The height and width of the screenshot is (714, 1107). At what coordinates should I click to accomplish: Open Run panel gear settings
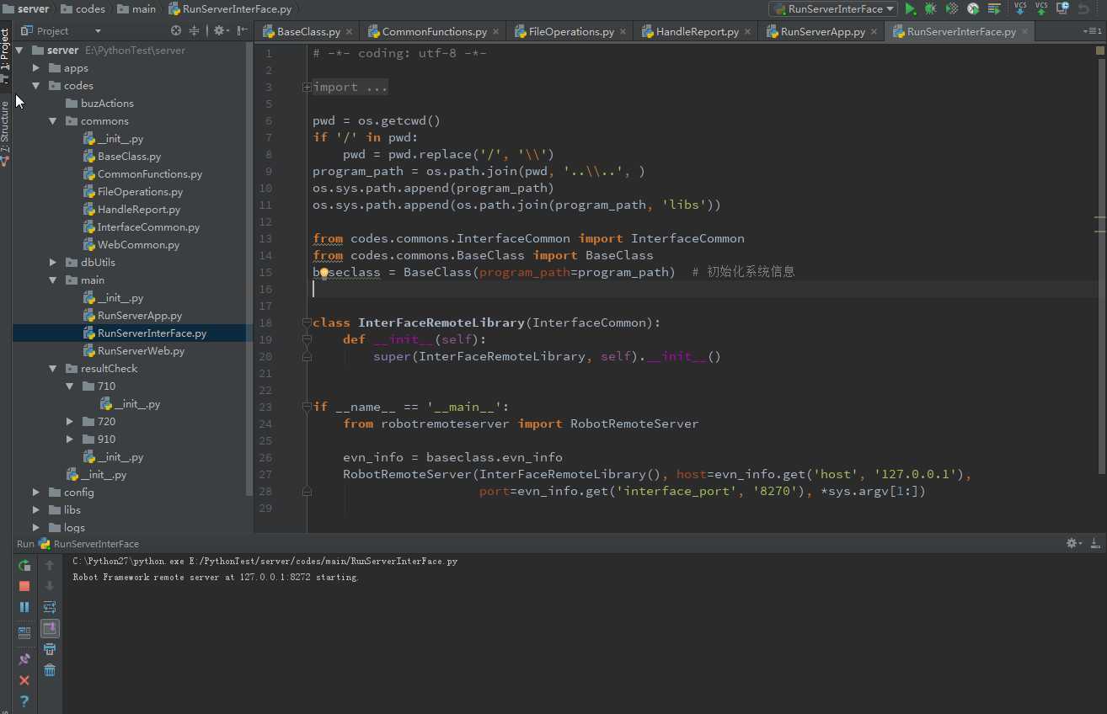(x=1074, y=543)
